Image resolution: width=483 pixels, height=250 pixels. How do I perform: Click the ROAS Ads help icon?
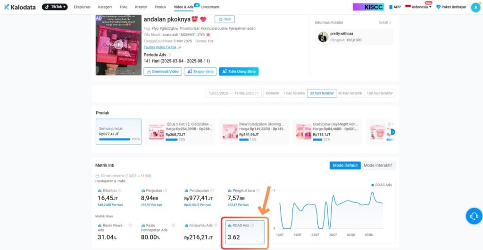point(252,226)
